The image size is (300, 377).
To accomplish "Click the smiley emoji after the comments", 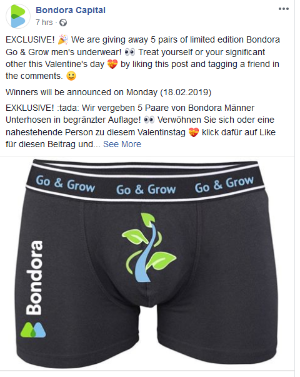I will pos(71,76).
